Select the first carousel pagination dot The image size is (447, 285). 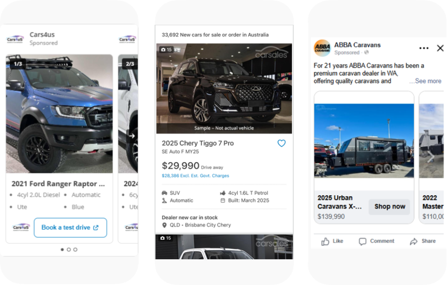[x=62, y=250]
